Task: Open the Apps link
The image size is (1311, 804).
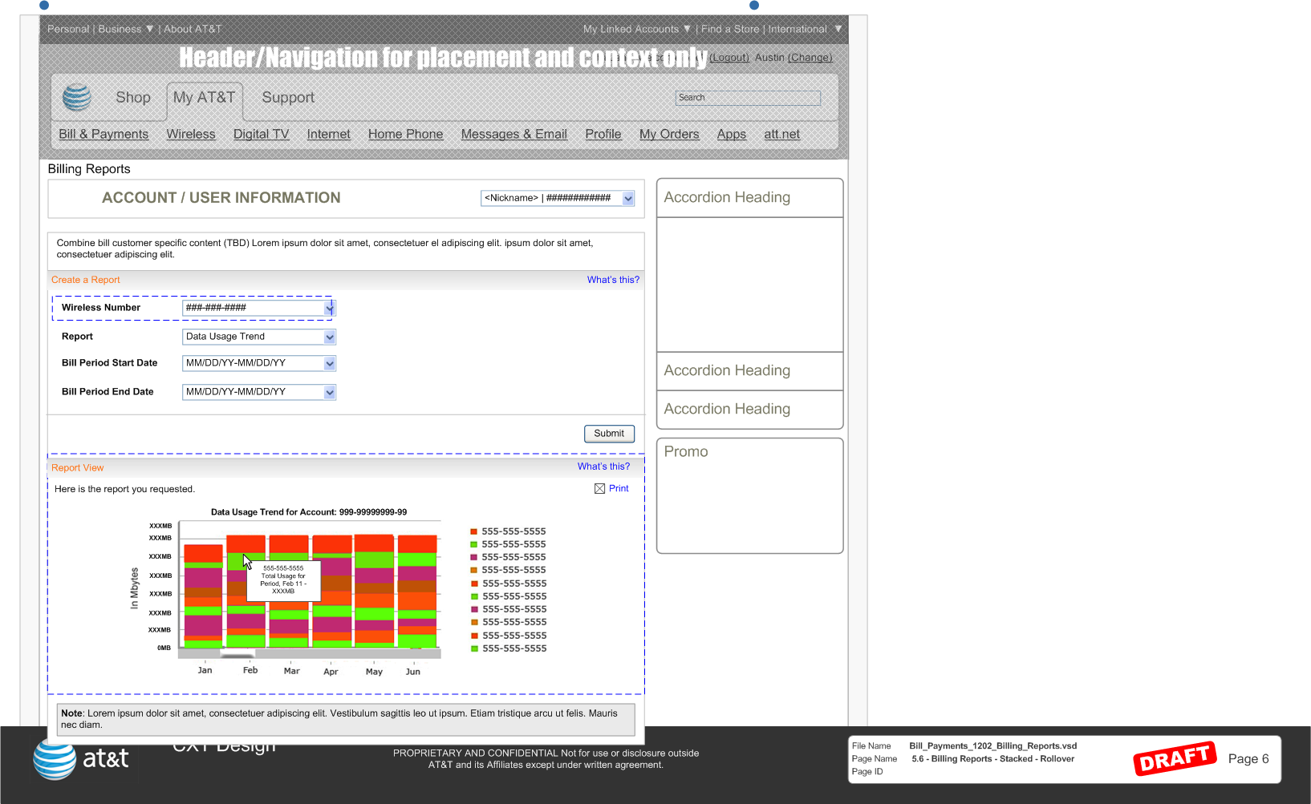Action: tap(732, 134)
